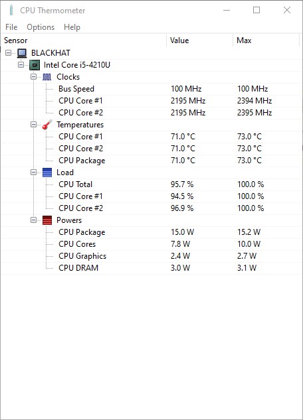Open the File menu
The height and width of the screenshot is (420, 303).
[11, 27]
